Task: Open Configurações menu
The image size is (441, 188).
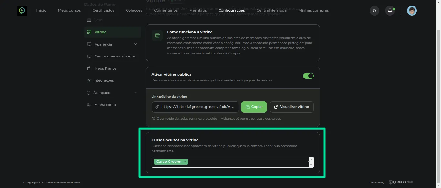Action: pos(231,11)
